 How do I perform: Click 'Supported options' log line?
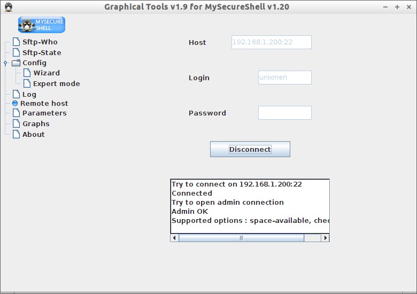250,221
